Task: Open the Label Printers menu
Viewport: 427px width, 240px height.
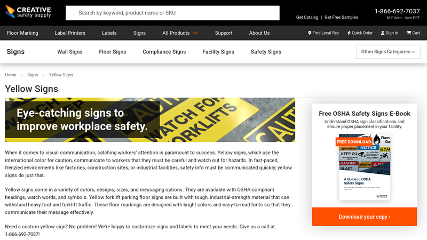Action: coord(70,33)
